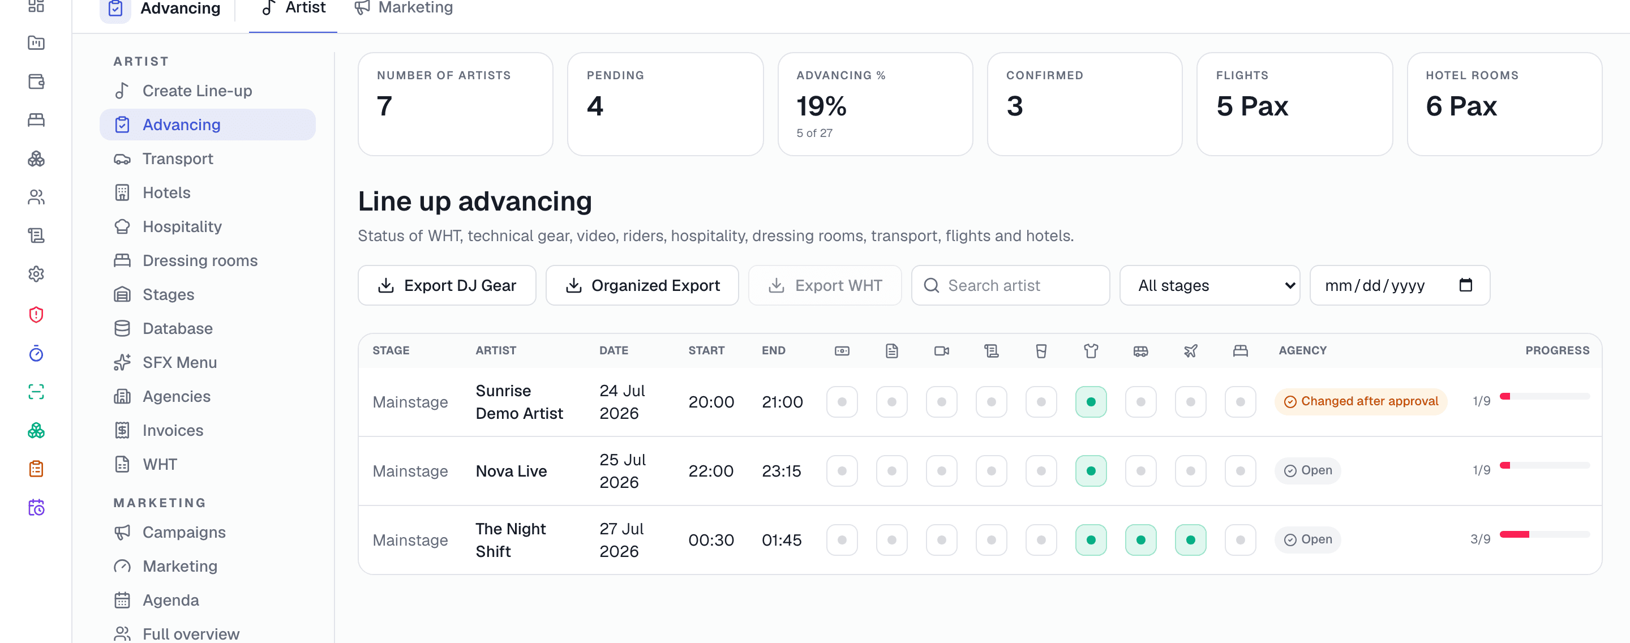
Task: Open the All stages dropdown
Action: 1209,285
